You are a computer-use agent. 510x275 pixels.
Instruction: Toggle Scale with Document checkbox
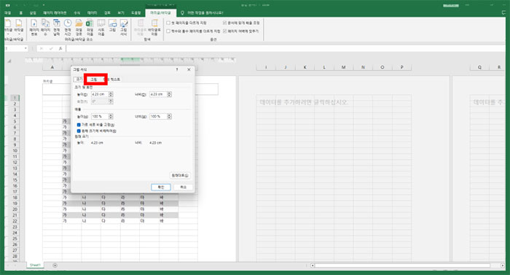click(224, 23)
